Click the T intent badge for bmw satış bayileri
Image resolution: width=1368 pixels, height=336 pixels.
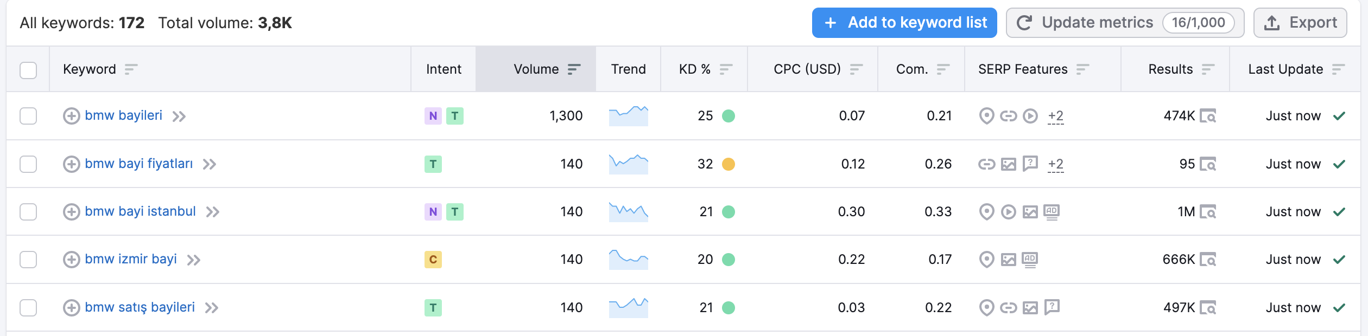pos(433,308)
